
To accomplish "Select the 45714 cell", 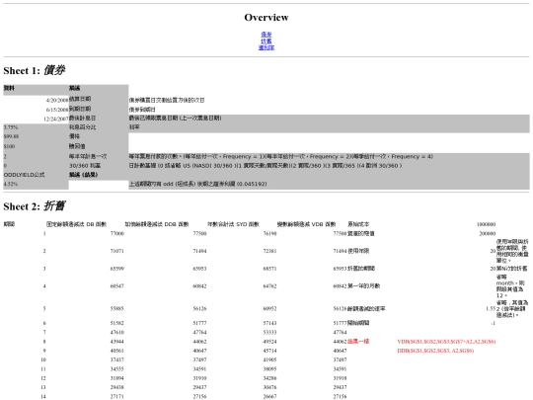I will (269, 351).
